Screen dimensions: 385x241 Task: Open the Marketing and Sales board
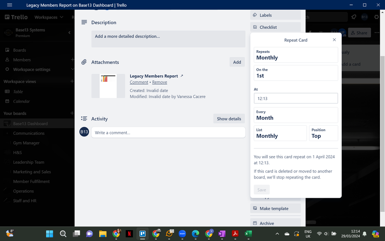(x=32, y=172)
